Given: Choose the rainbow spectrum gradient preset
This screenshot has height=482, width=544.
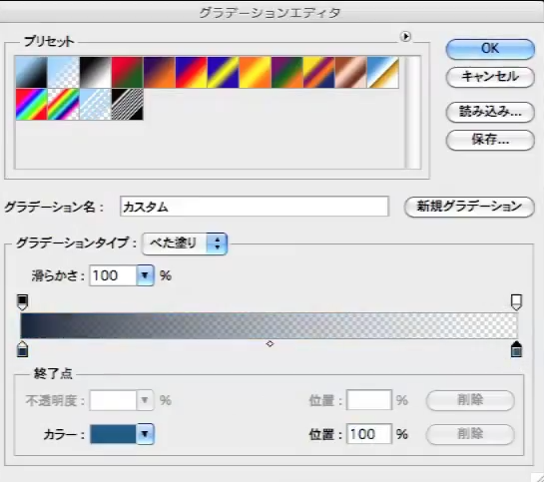Looking at the screenshot, I should click(x=32, y=104).
